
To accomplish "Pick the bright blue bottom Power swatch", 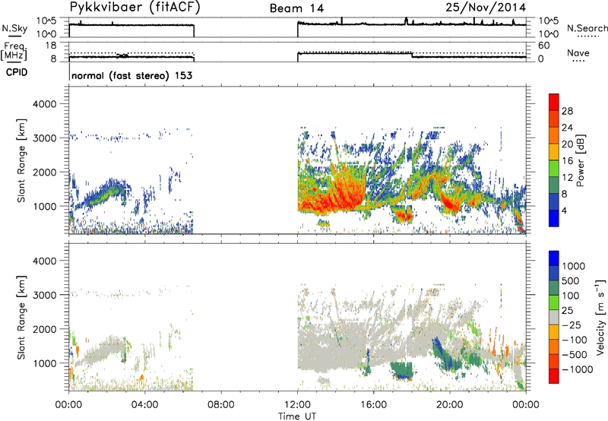I will click(554, 218).
